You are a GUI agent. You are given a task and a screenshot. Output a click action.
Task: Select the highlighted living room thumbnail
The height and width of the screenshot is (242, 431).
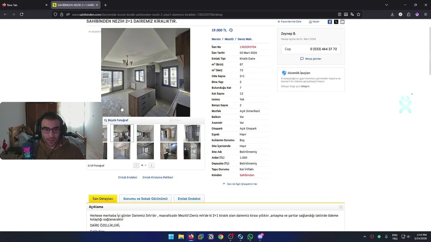[122, 133]
